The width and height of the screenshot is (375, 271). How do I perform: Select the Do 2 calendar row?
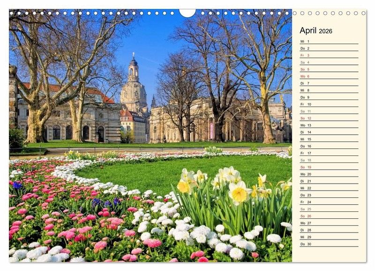(329, 48)
